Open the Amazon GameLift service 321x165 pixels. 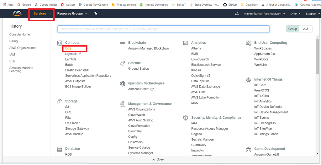(266, 154)
